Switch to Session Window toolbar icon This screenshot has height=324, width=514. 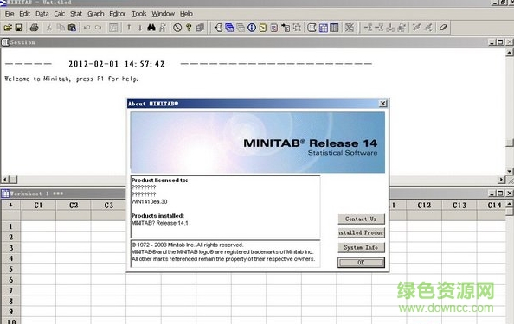coord(312,28)
